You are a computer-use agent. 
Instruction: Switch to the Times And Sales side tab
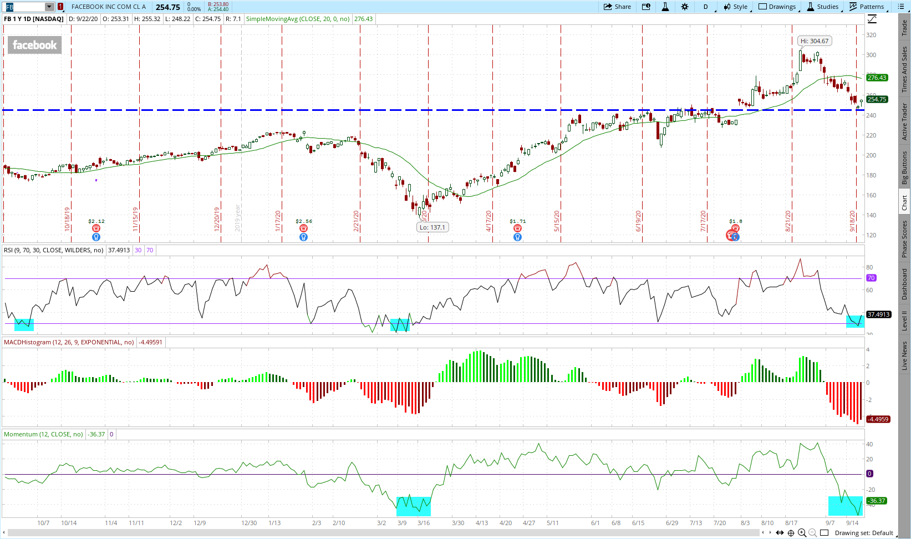pos(904,69)
